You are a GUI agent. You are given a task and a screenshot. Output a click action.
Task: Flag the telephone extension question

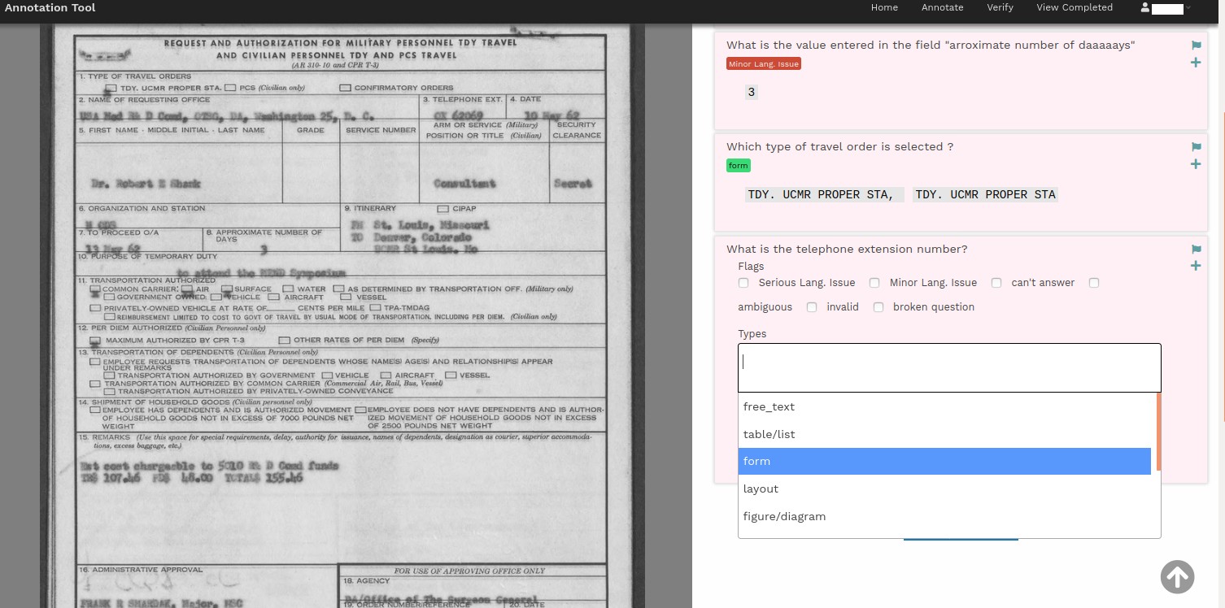point(1196,250)
